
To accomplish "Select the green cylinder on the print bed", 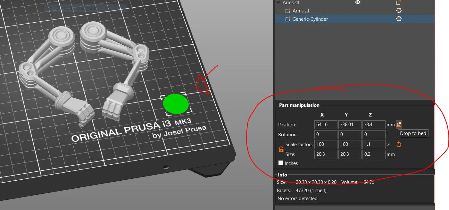I will (x=176, y=104).
